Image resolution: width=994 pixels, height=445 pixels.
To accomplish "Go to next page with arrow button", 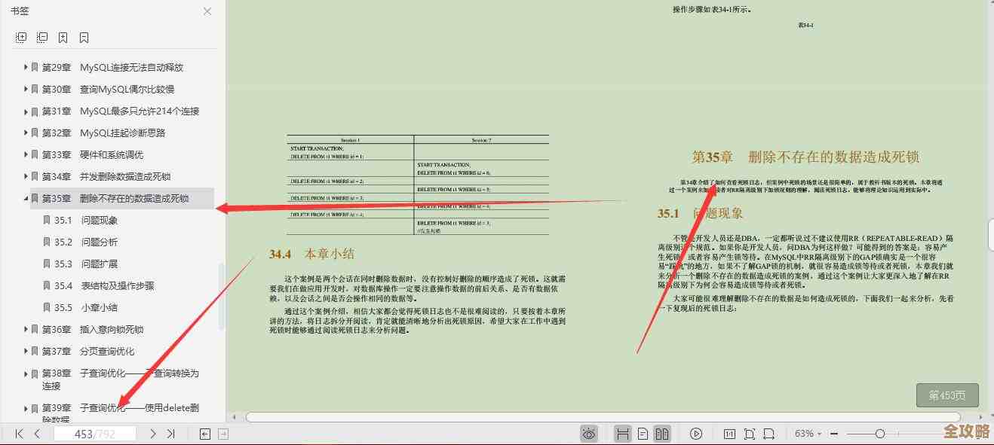I will (152, 434).
